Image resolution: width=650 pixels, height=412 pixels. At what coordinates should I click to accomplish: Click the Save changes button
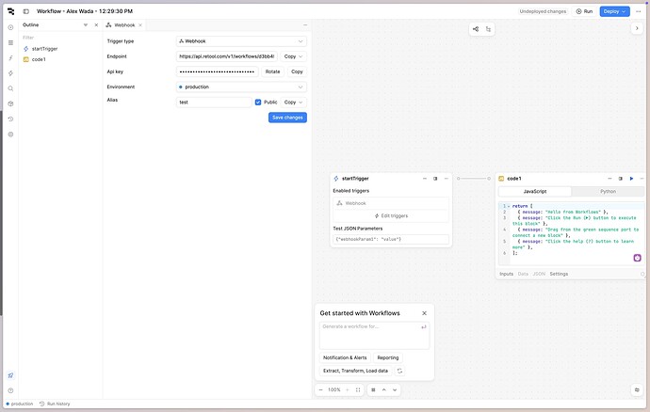(287, 118)
